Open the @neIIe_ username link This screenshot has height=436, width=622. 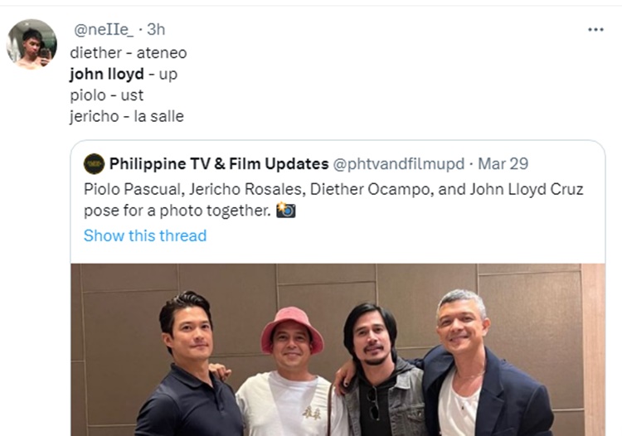pyautogui.click(x=104, y=30)
